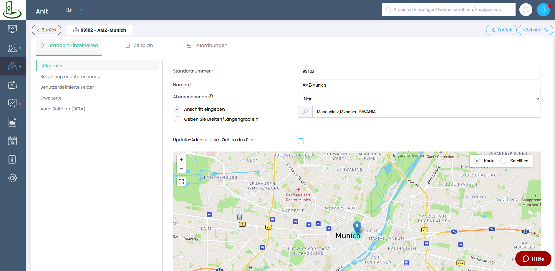The image size is (555, 271).
Task: Enable Update-Adresse beim Ziehen checkbox
Action: tap(301, 141)
